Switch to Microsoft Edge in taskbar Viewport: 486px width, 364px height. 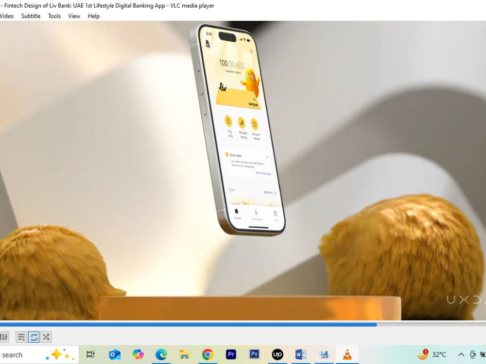[161, 354]
